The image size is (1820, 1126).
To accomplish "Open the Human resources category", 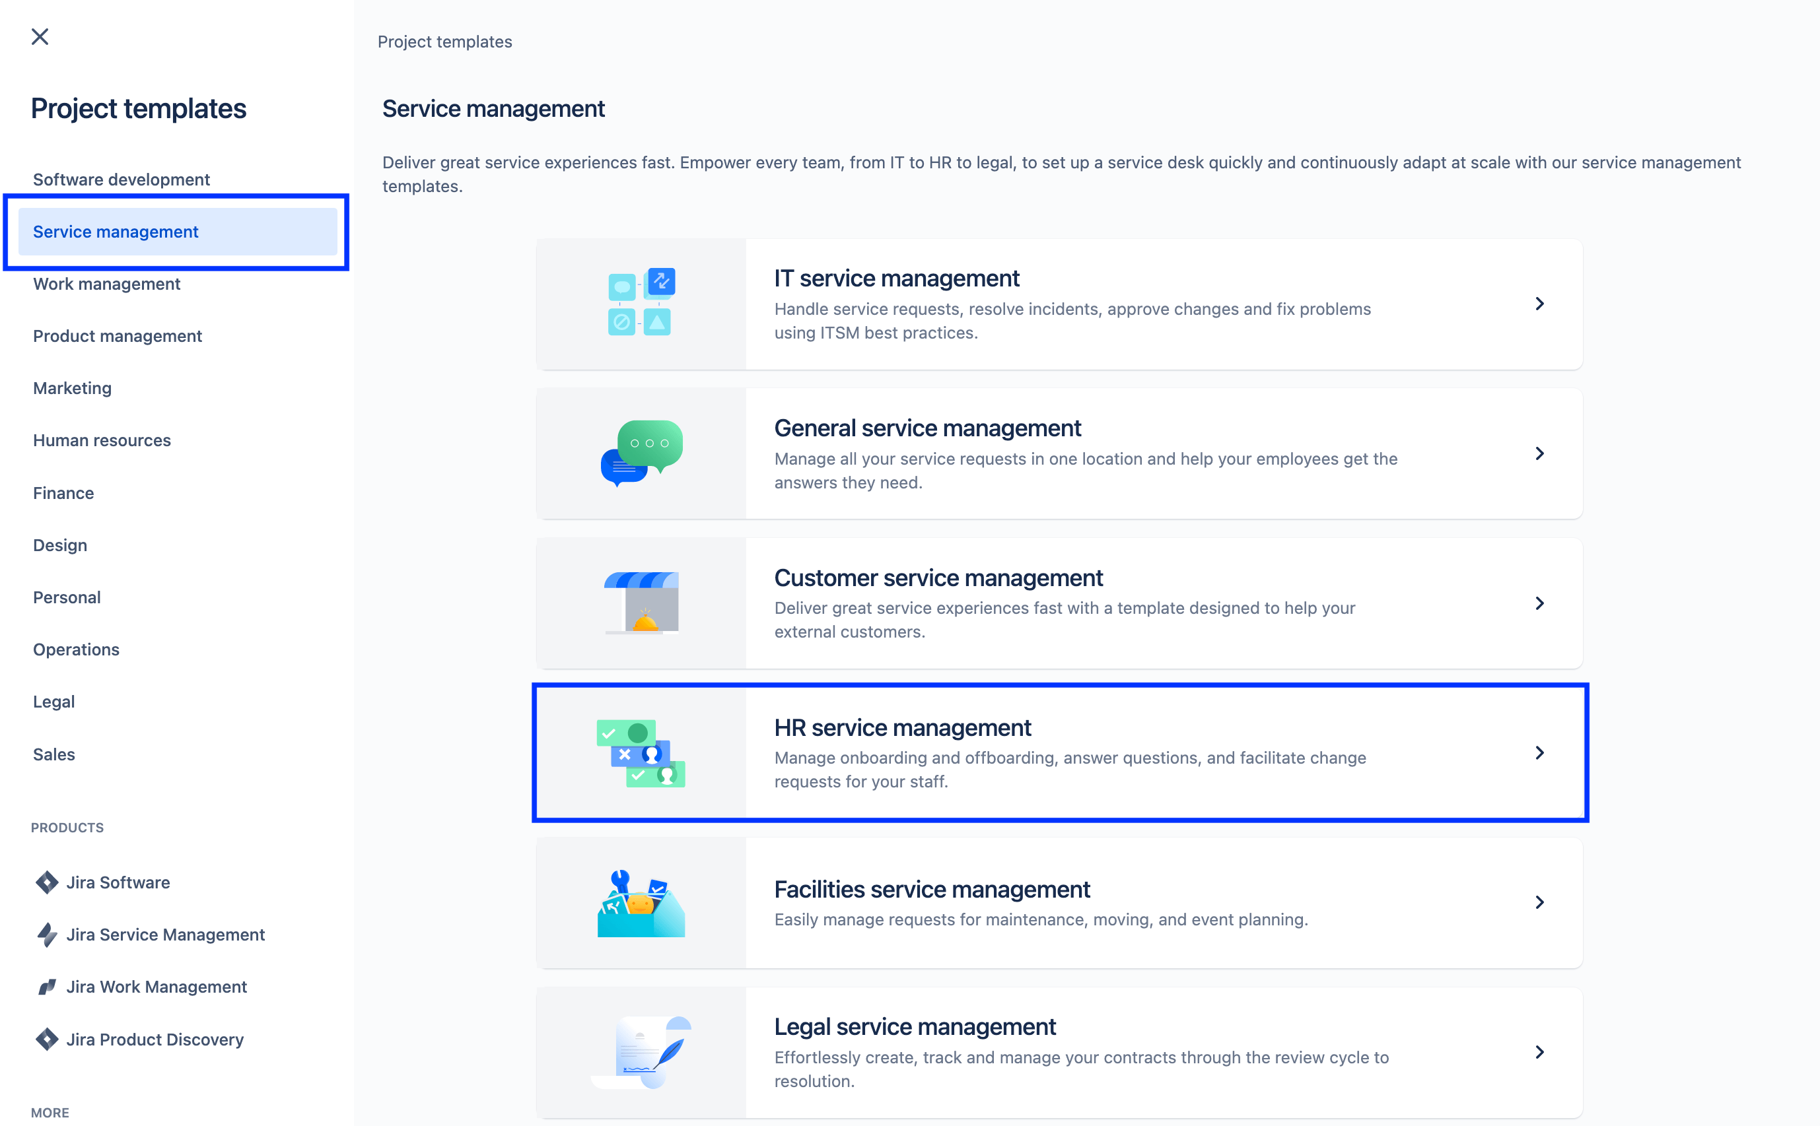I will 102,440.
